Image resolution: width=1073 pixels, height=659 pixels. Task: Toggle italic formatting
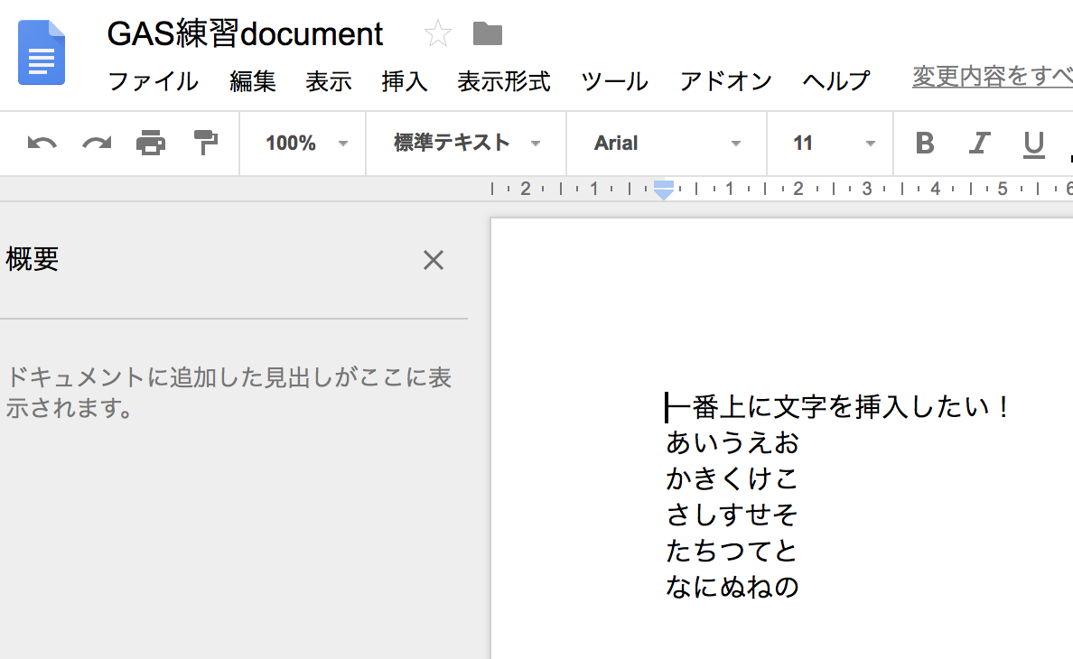pyautogui.click(x=979, y=143)
